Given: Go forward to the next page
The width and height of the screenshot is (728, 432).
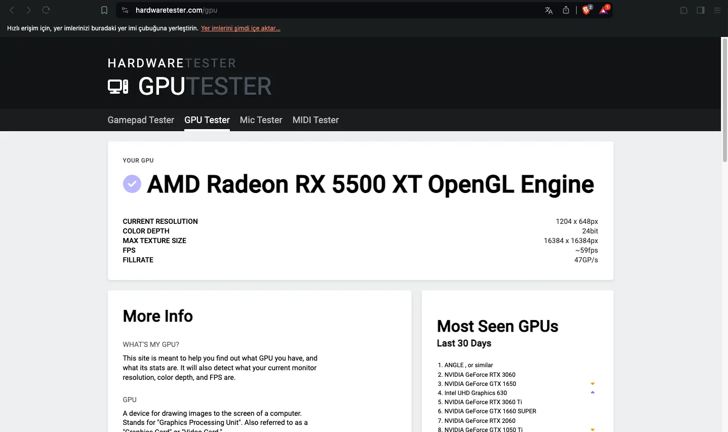Looking at the screenshot, I should [x=29, y=10].
